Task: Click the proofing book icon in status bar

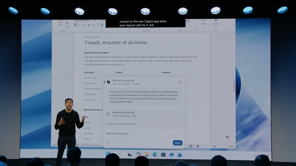Action: click(77, 145)
